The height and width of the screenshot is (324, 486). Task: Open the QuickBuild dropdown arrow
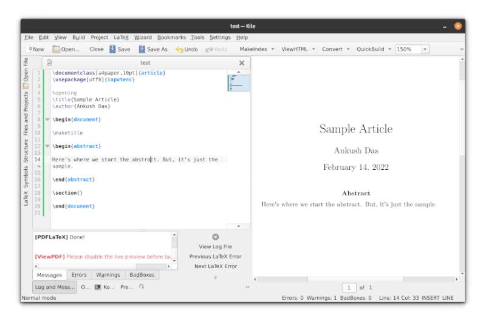pos(389,49)
